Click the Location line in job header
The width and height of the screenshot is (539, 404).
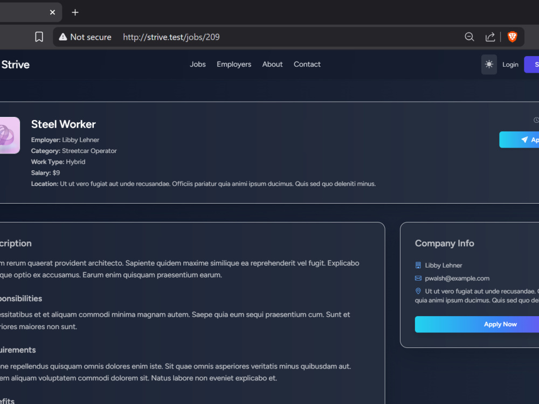203,184
